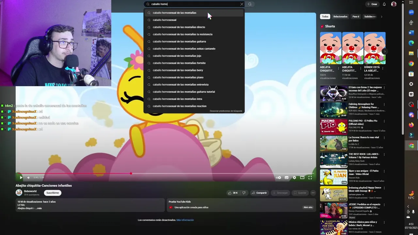Pick suggestion ending in 'montañas directo'
The image size is (418, 235).
[194, 27]
